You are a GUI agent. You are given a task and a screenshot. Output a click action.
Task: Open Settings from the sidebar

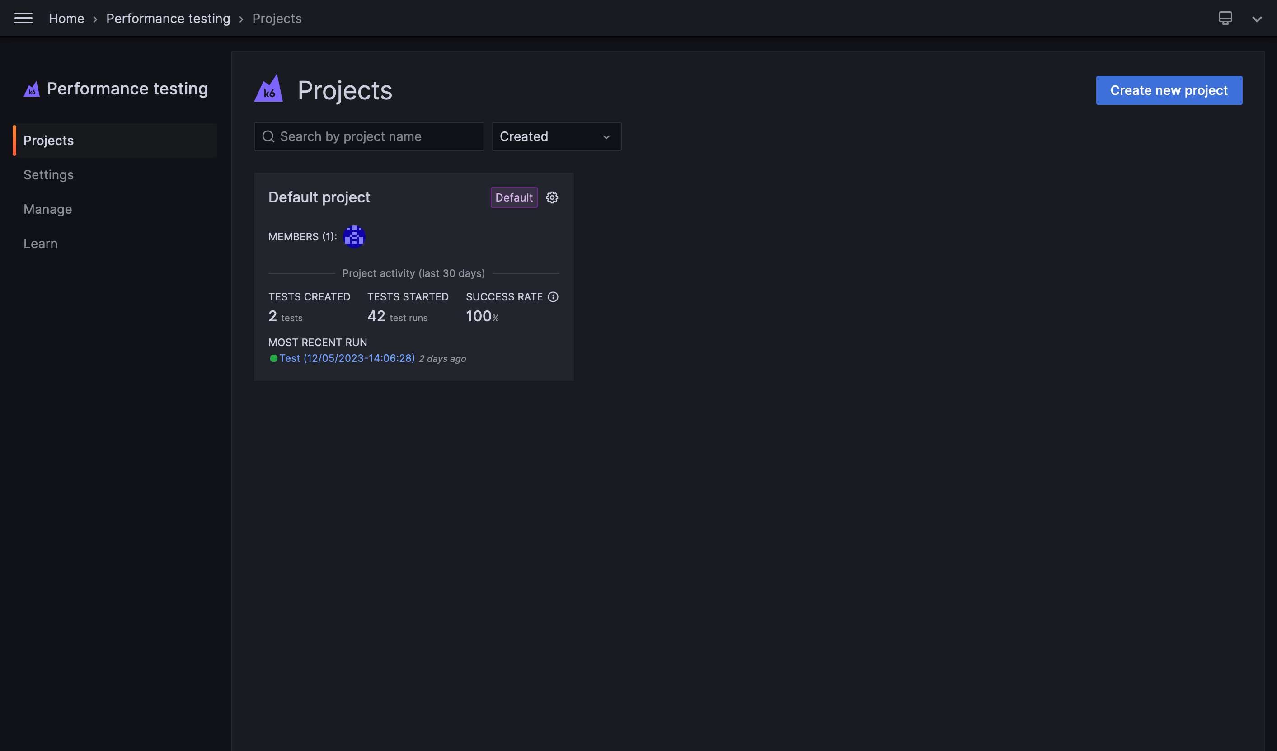(x=48, y=174)
